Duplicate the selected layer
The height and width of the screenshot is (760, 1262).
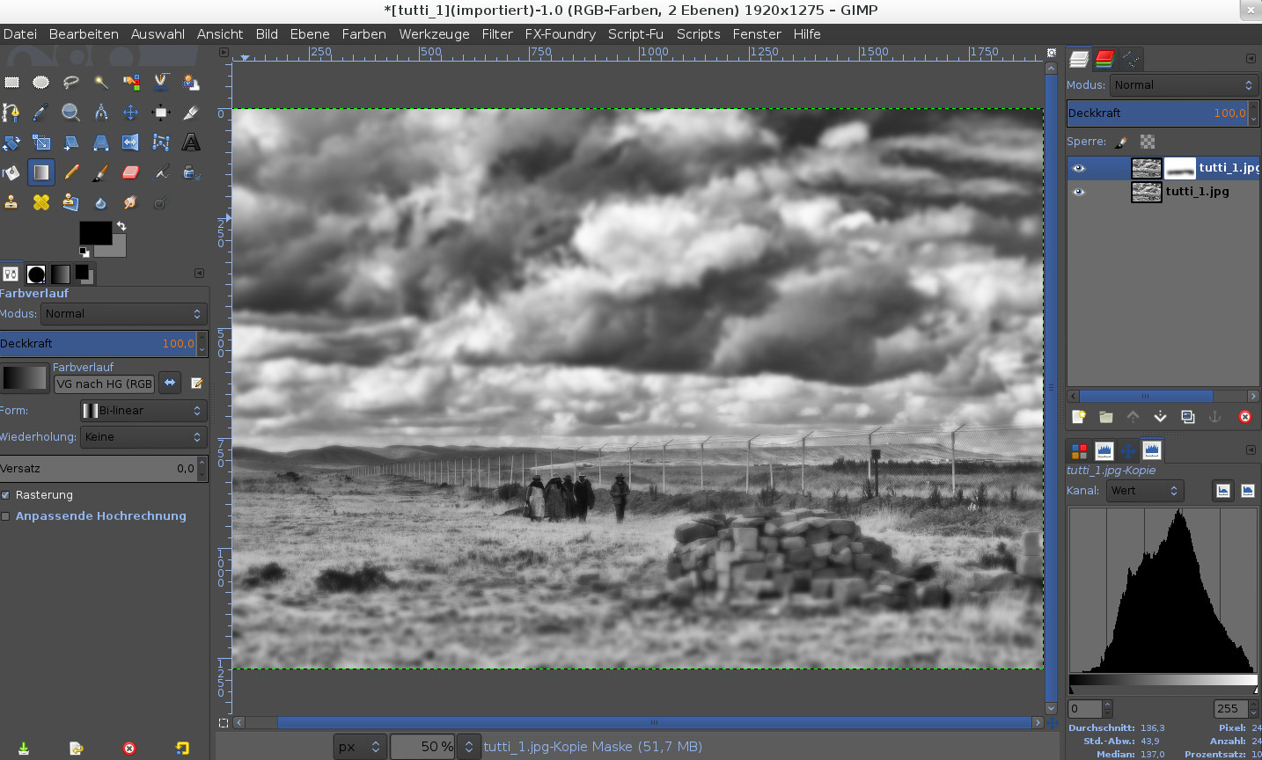[x=1188, y=417]
